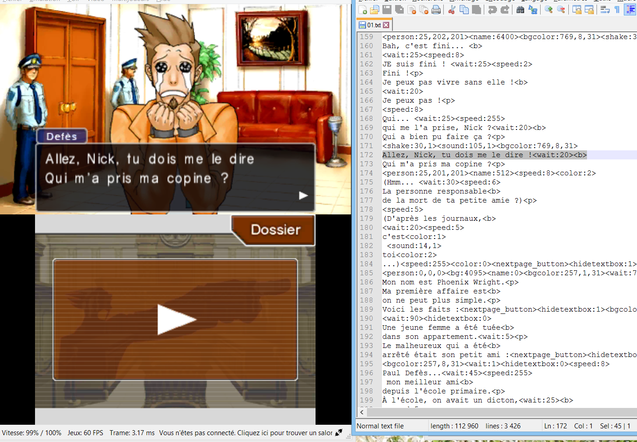Click the Vitesse 99% / 100% speed indicator

point(31,433)
